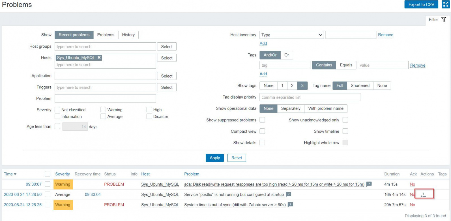This screenshot has height=221, width=451.
Task: Switch Show to Recent problems
Action: [74, 35]
